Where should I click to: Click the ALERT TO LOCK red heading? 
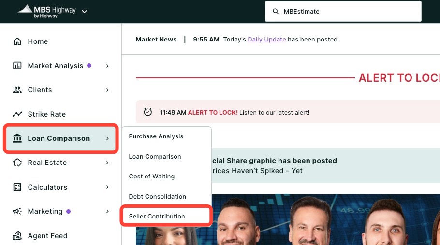click(399, 78)
